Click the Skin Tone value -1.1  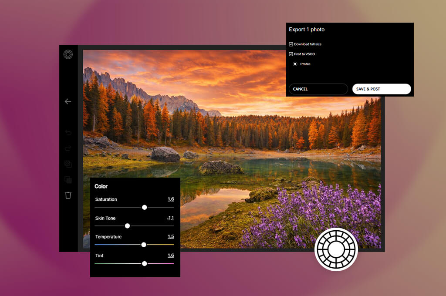point(170,218)
